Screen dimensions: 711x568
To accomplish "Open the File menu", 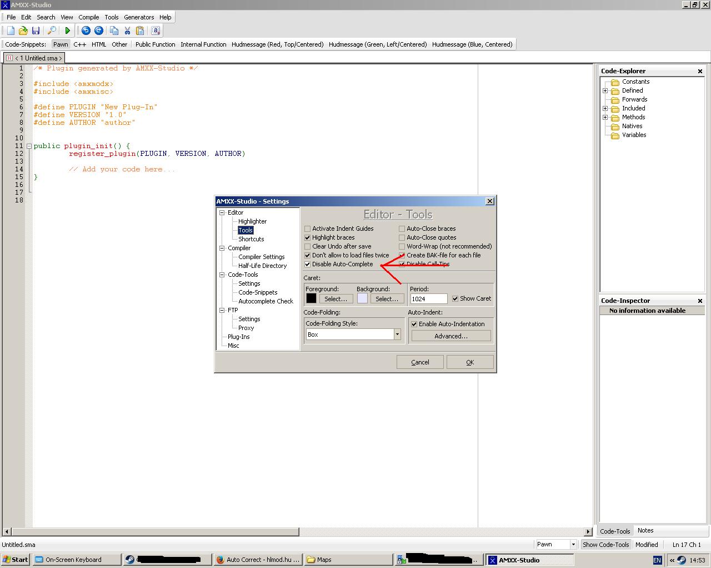I will pos(11,17).
